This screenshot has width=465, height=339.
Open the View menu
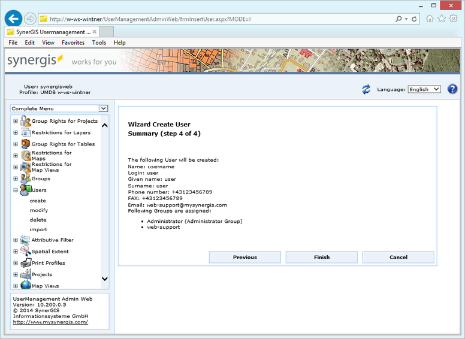tap(48, 43)
